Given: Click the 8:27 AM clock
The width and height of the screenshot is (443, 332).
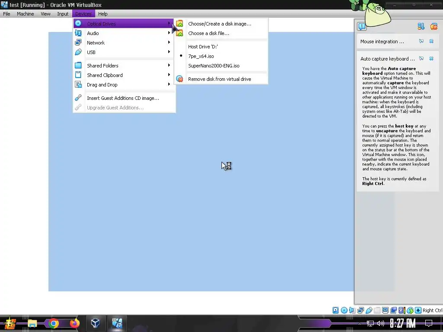Looking at the screenshot, I should pos(402,323).
